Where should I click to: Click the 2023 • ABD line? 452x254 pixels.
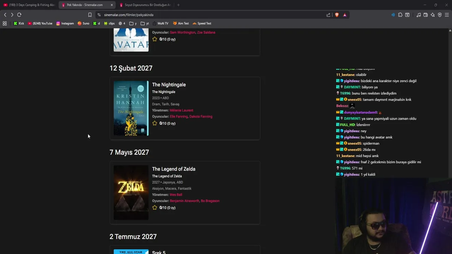pyautogui.click(x=160, y=98)
